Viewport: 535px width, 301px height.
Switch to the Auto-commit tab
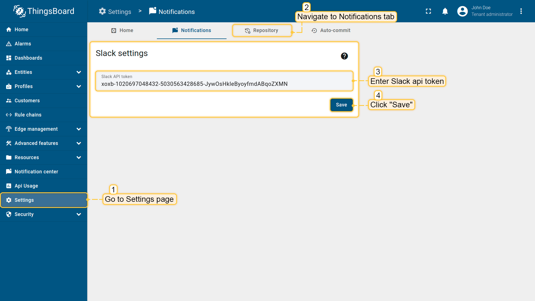pos(331,30)
